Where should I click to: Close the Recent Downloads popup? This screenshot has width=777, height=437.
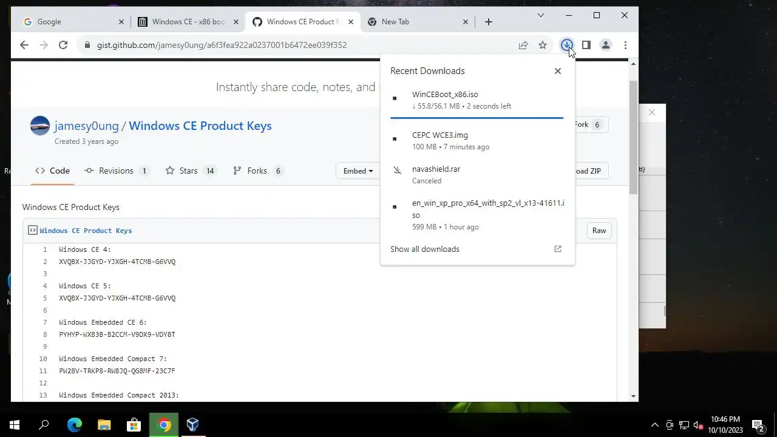[558, 71]
